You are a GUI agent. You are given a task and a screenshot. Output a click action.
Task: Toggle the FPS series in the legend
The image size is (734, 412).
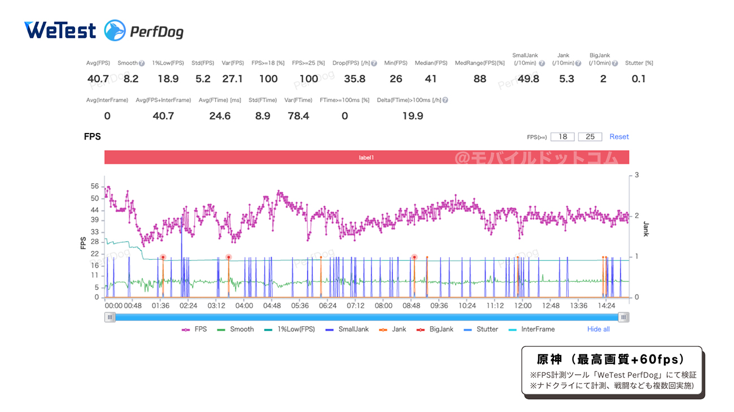point(194,329)
